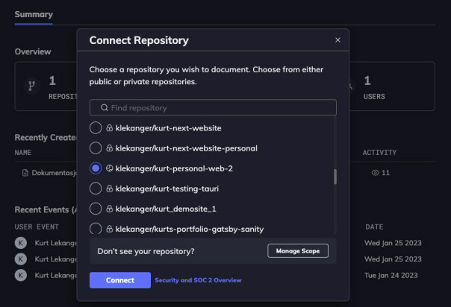Image resolution: width=451 pixels, height=307 pixels.
Task: Select klekanger/kurt-testing-tauri radio button
Action: point(96,189)
